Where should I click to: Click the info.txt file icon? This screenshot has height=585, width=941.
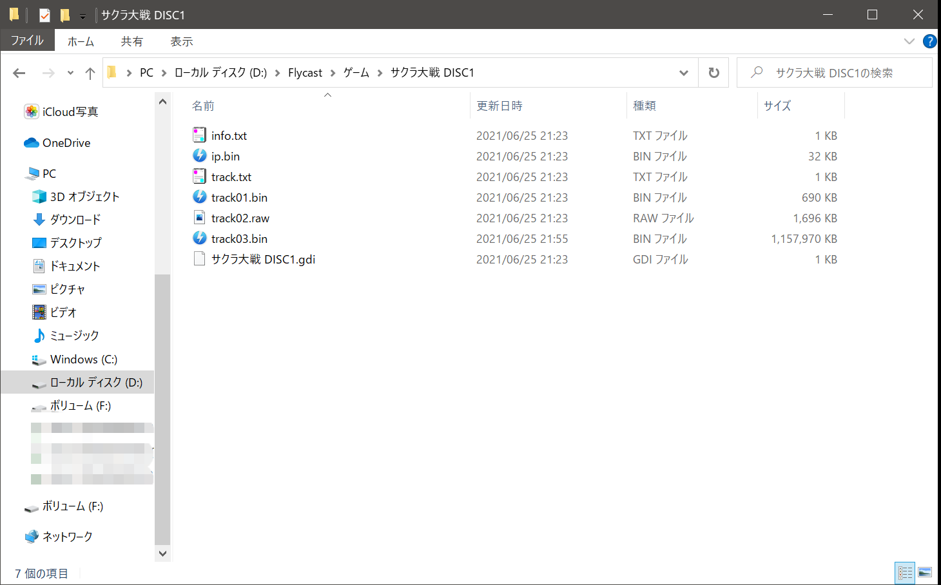200,135
